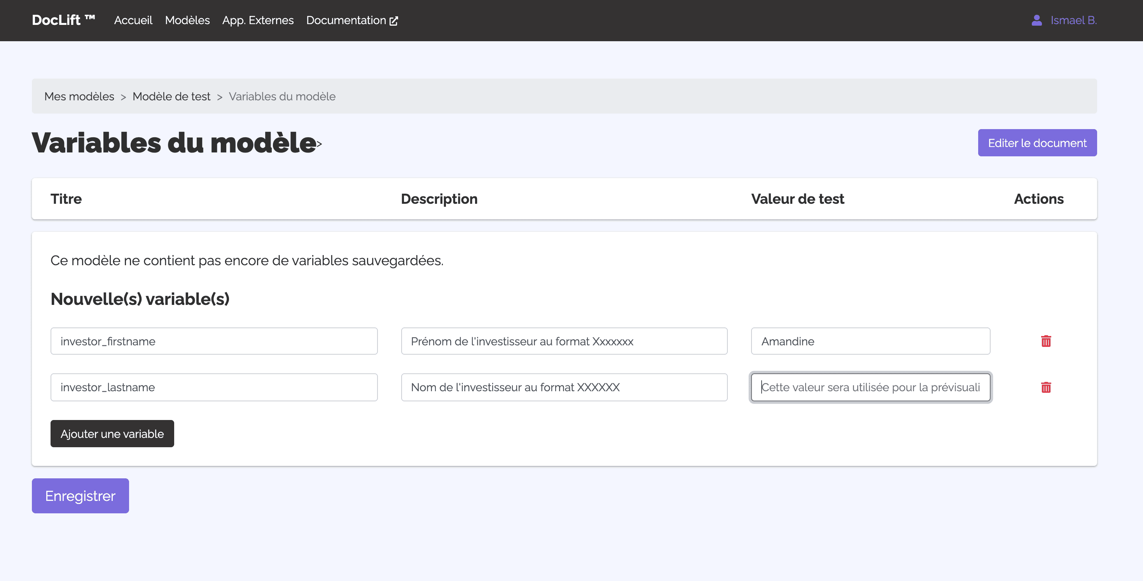This screenshot has height=581, width=1143.
Task: Click the Documentation external link icon
Action: [x=393, y=21]
